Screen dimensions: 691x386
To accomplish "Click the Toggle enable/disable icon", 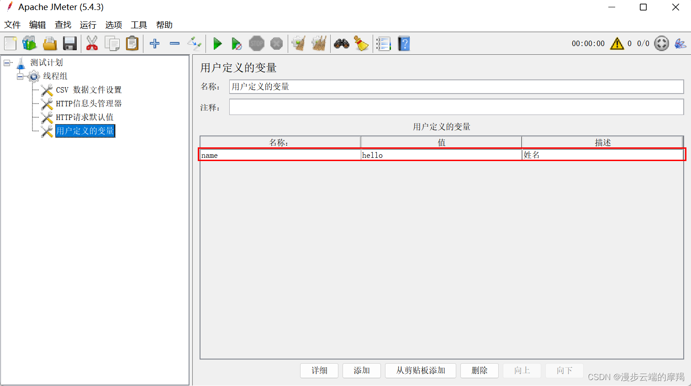I will (195, 44).
